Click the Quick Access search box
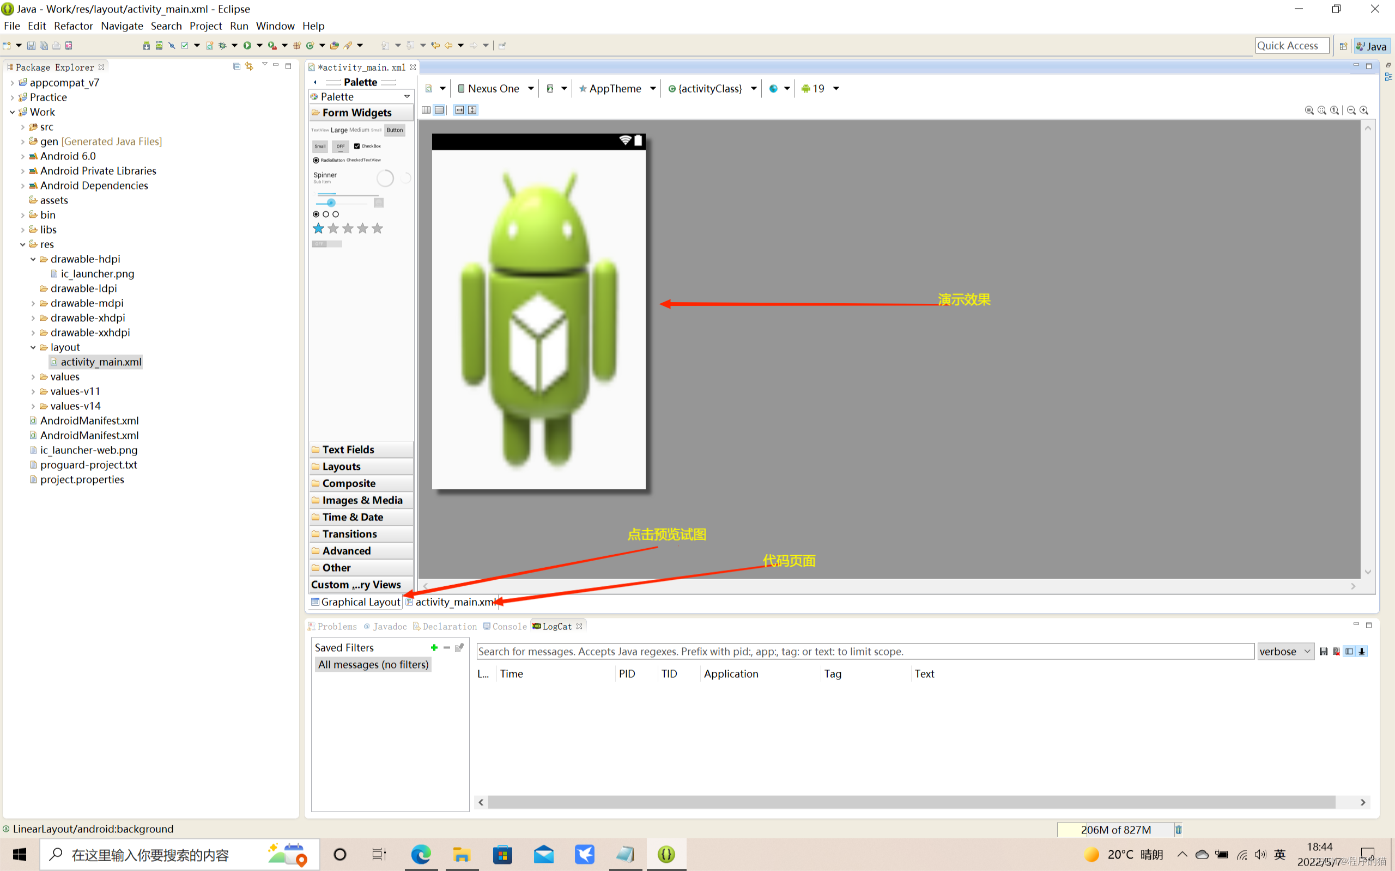This screenshot has height=871, width=1395. pos(1291,46)
